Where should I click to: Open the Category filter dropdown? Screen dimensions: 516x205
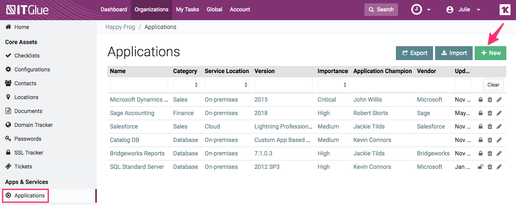pyautogui.click(x=186, y=85)
